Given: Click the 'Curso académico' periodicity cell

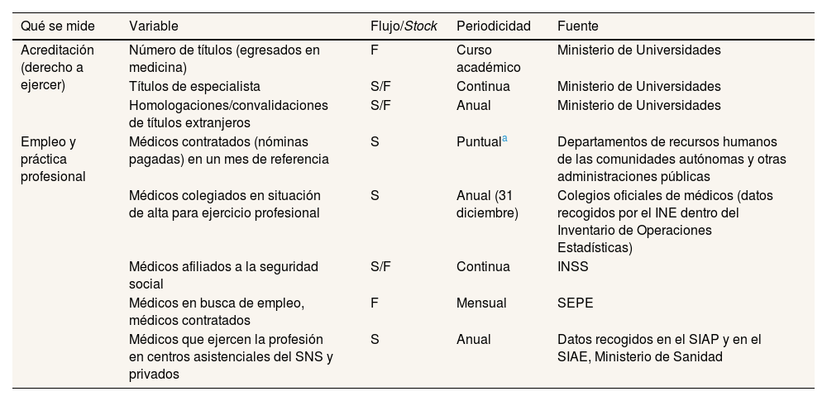Looking at the screenshot, I should tap(488, 59).
